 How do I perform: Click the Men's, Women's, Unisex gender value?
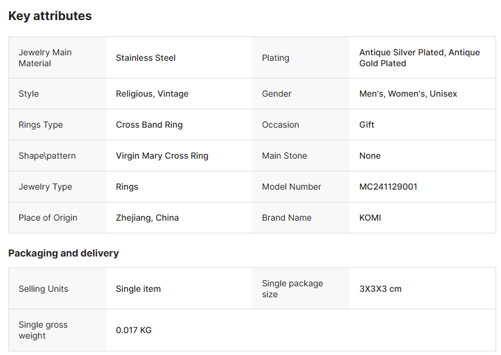408,94
